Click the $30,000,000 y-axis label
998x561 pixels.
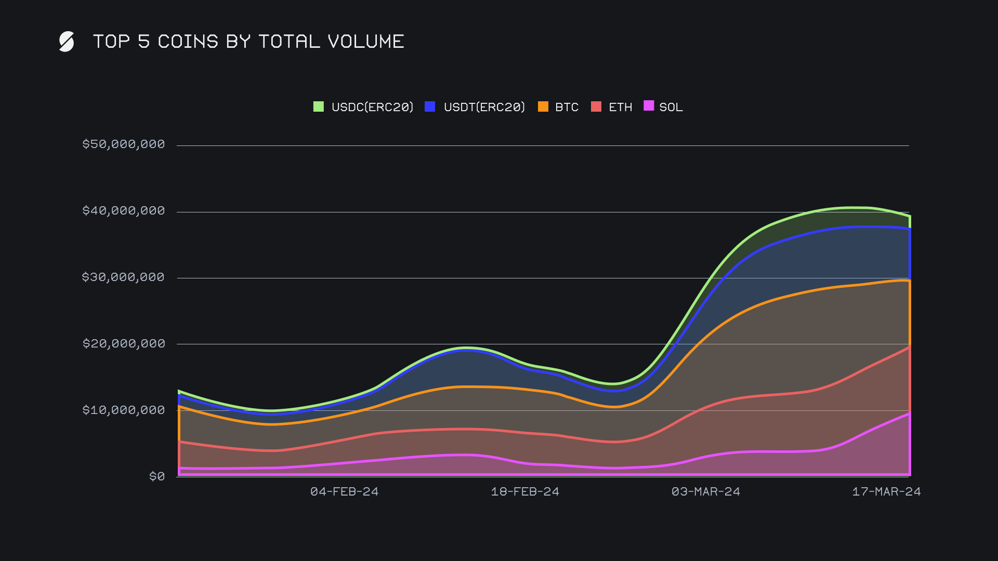click(123, 277)
